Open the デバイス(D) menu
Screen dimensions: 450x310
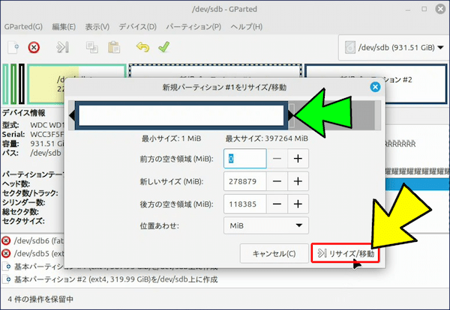click(137, 27)
